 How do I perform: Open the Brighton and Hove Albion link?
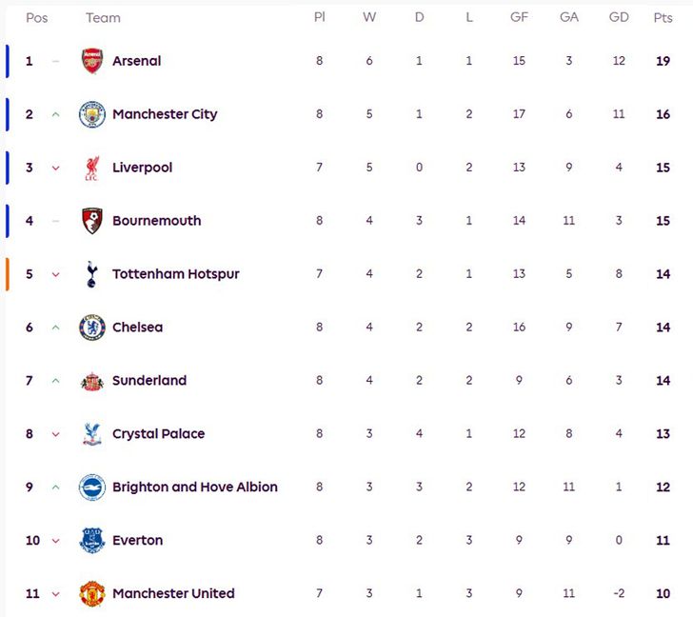[x=194, y=488]
